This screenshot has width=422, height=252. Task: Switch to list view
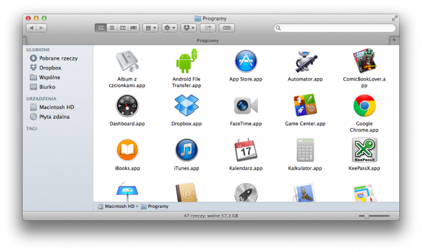112,28
